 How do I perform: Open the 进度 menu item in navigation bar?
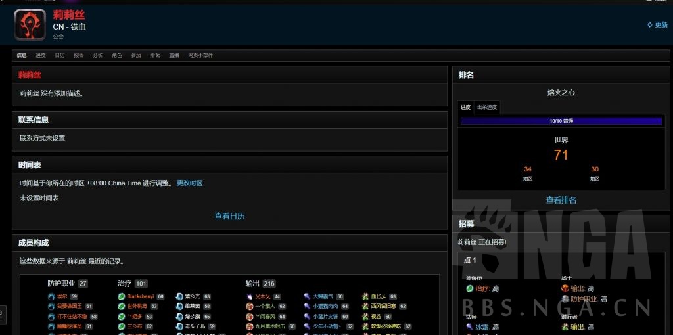(x=41, y=56)
